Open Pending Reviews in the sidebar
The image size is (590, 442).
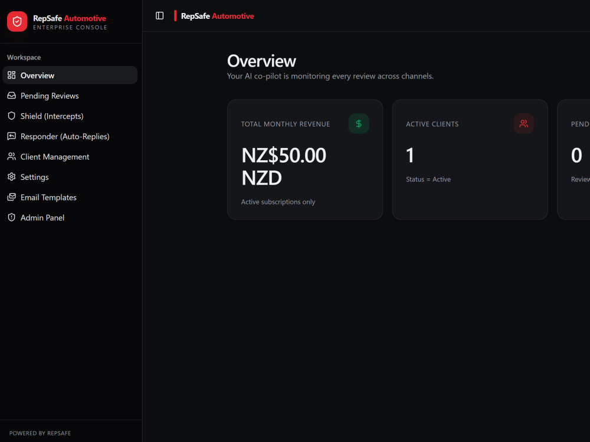click(70, 95)
